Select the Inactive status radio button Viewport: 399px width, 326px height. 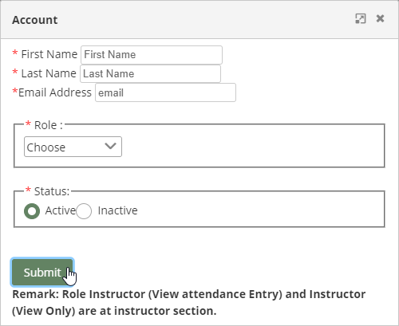(x=84, y=211)
